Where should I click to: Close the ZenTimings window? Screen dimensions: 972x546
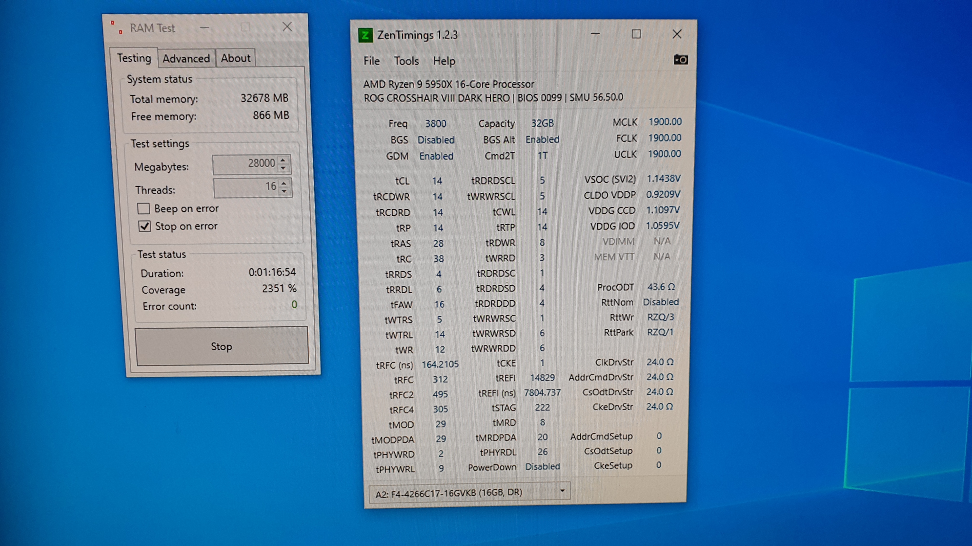(x=677, y=34)
